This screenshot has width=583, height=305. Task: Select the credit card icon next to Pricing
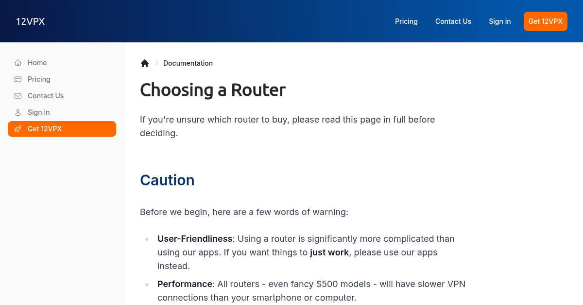point(17,79)
